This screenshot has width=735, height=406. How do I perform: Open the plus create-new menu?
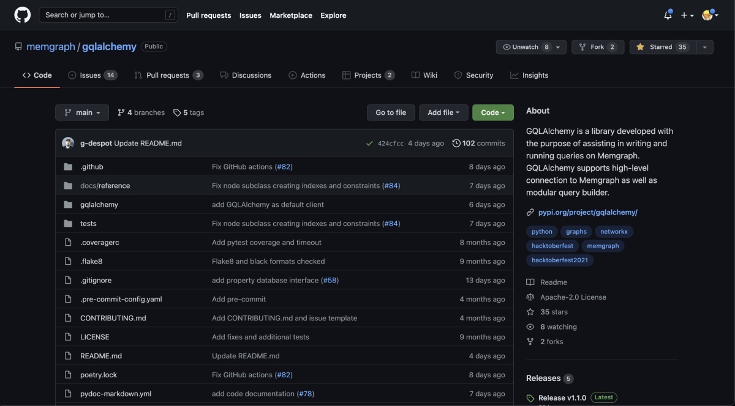pos(687,15)
